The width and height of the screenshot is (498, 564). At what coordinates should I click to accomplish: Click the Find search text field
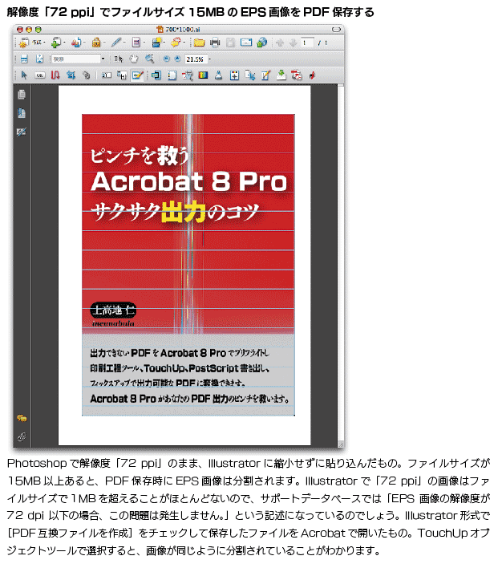pos(76,59)
